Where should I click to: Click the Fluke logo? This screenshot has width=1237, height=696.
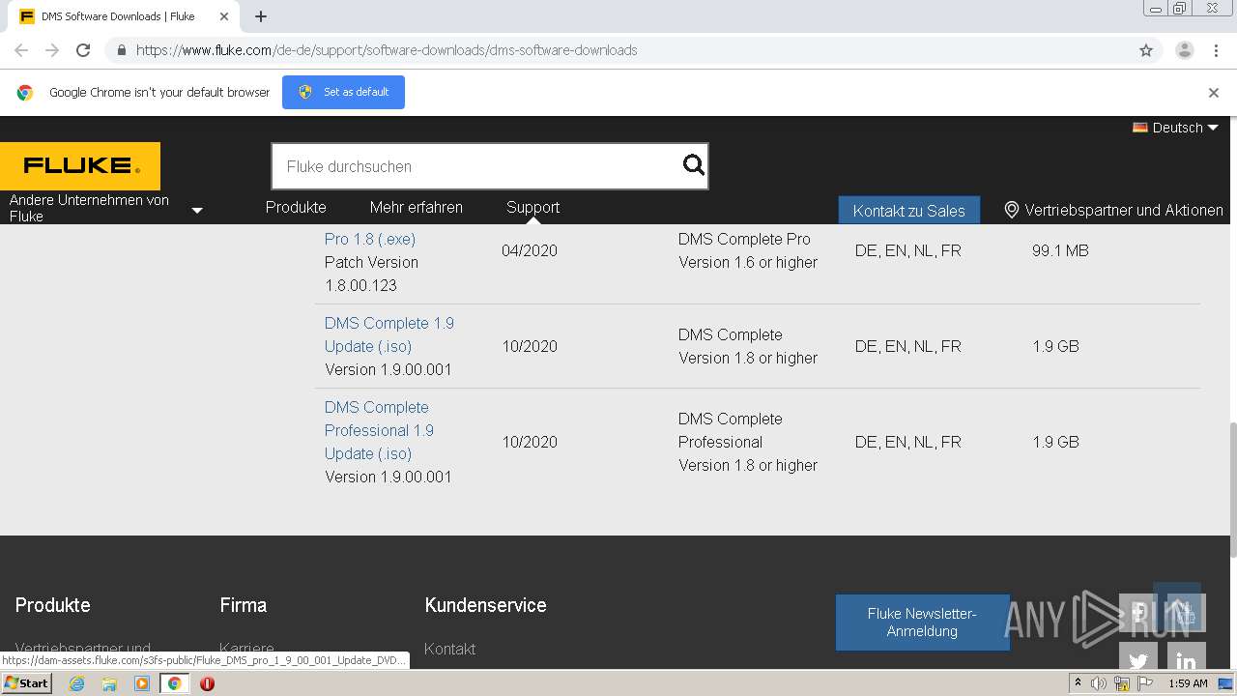pos(80,166)
